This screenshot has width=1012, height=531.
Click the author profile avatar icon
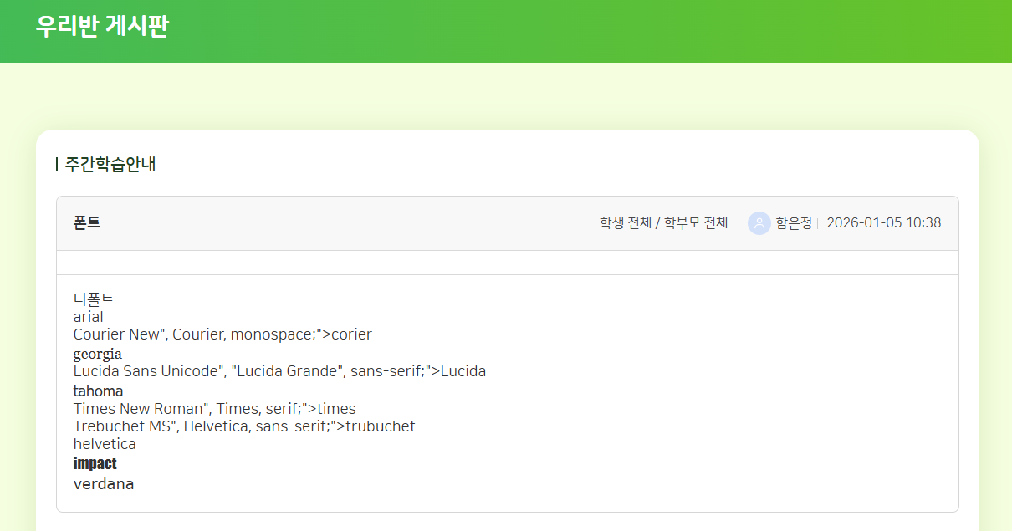coord(759,223)
